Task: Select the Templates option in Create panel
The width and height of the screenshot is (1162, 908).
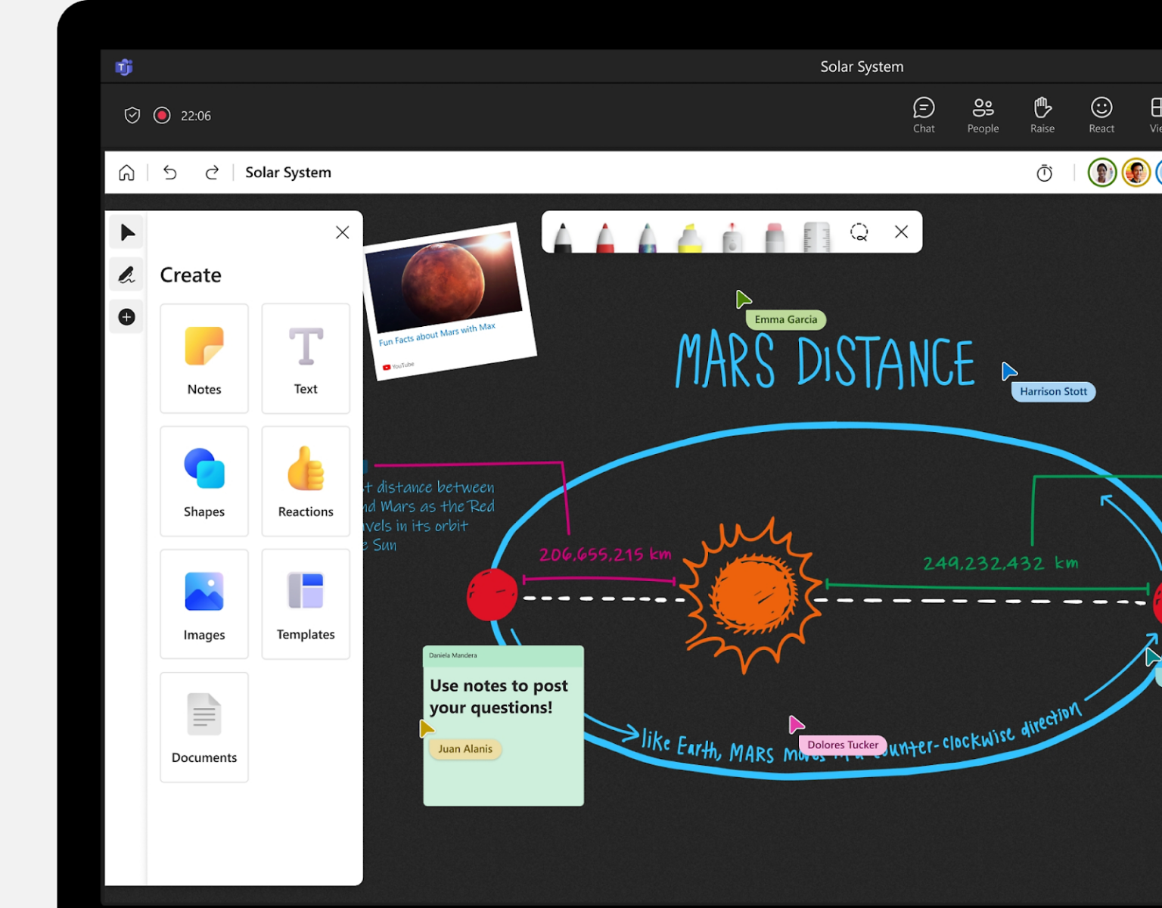Action: click(x=306, y=603)
